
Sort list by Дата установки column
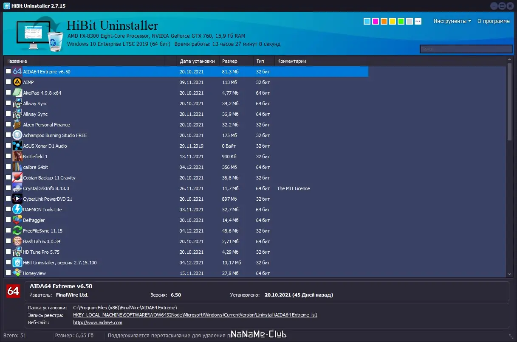pyautogui.click(x=198, y=61)
